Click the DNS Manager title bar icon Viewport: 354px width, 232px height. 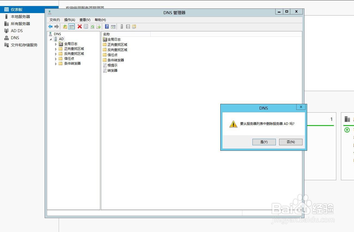point(50,13)
